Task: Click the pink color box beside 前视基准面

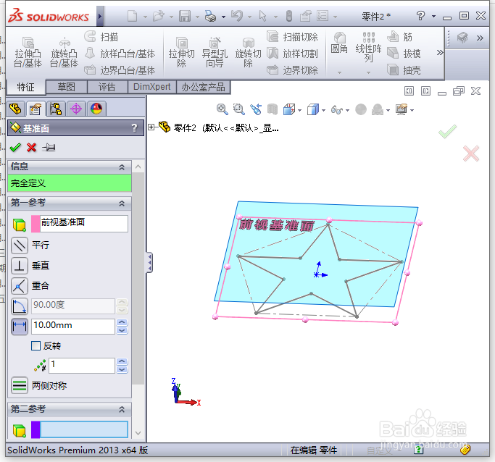Action: (x=36, y=224)
